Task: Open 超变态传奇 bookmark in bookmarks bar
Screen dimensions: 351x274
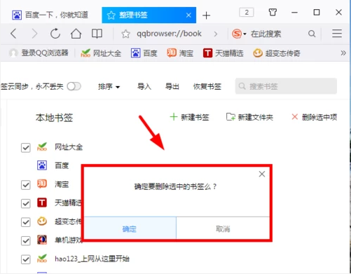Action: click(277, 53)
